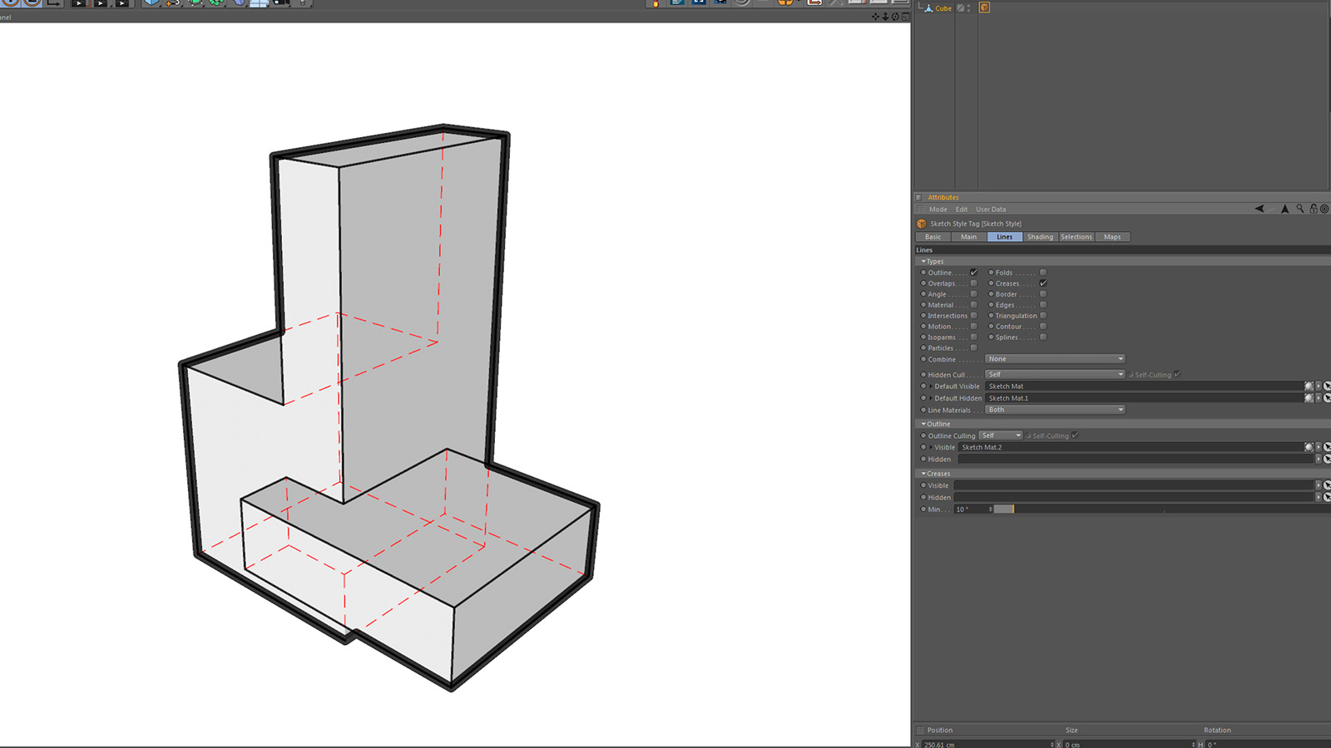
Task: Click the Min value stepper arrows
Action: (x=991, y=509)
